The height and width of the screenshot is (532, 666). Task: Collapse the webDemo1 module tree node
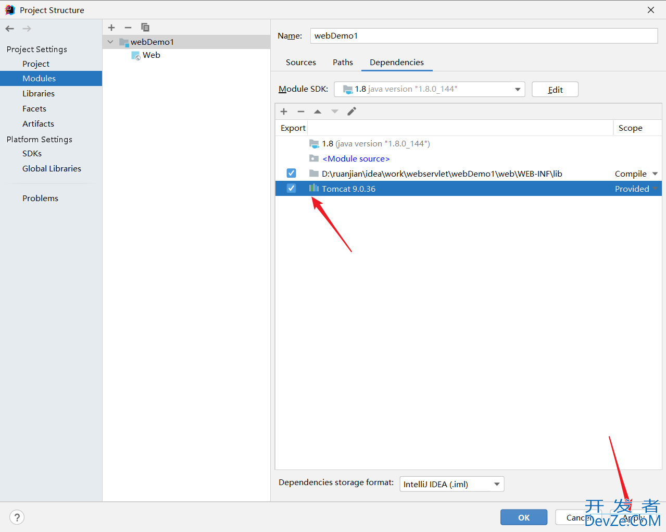click(x=110, y=42)
